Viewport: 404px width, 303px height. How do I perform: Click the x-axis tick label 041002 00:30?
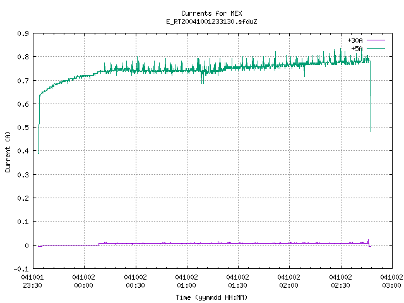coord(135,282)
